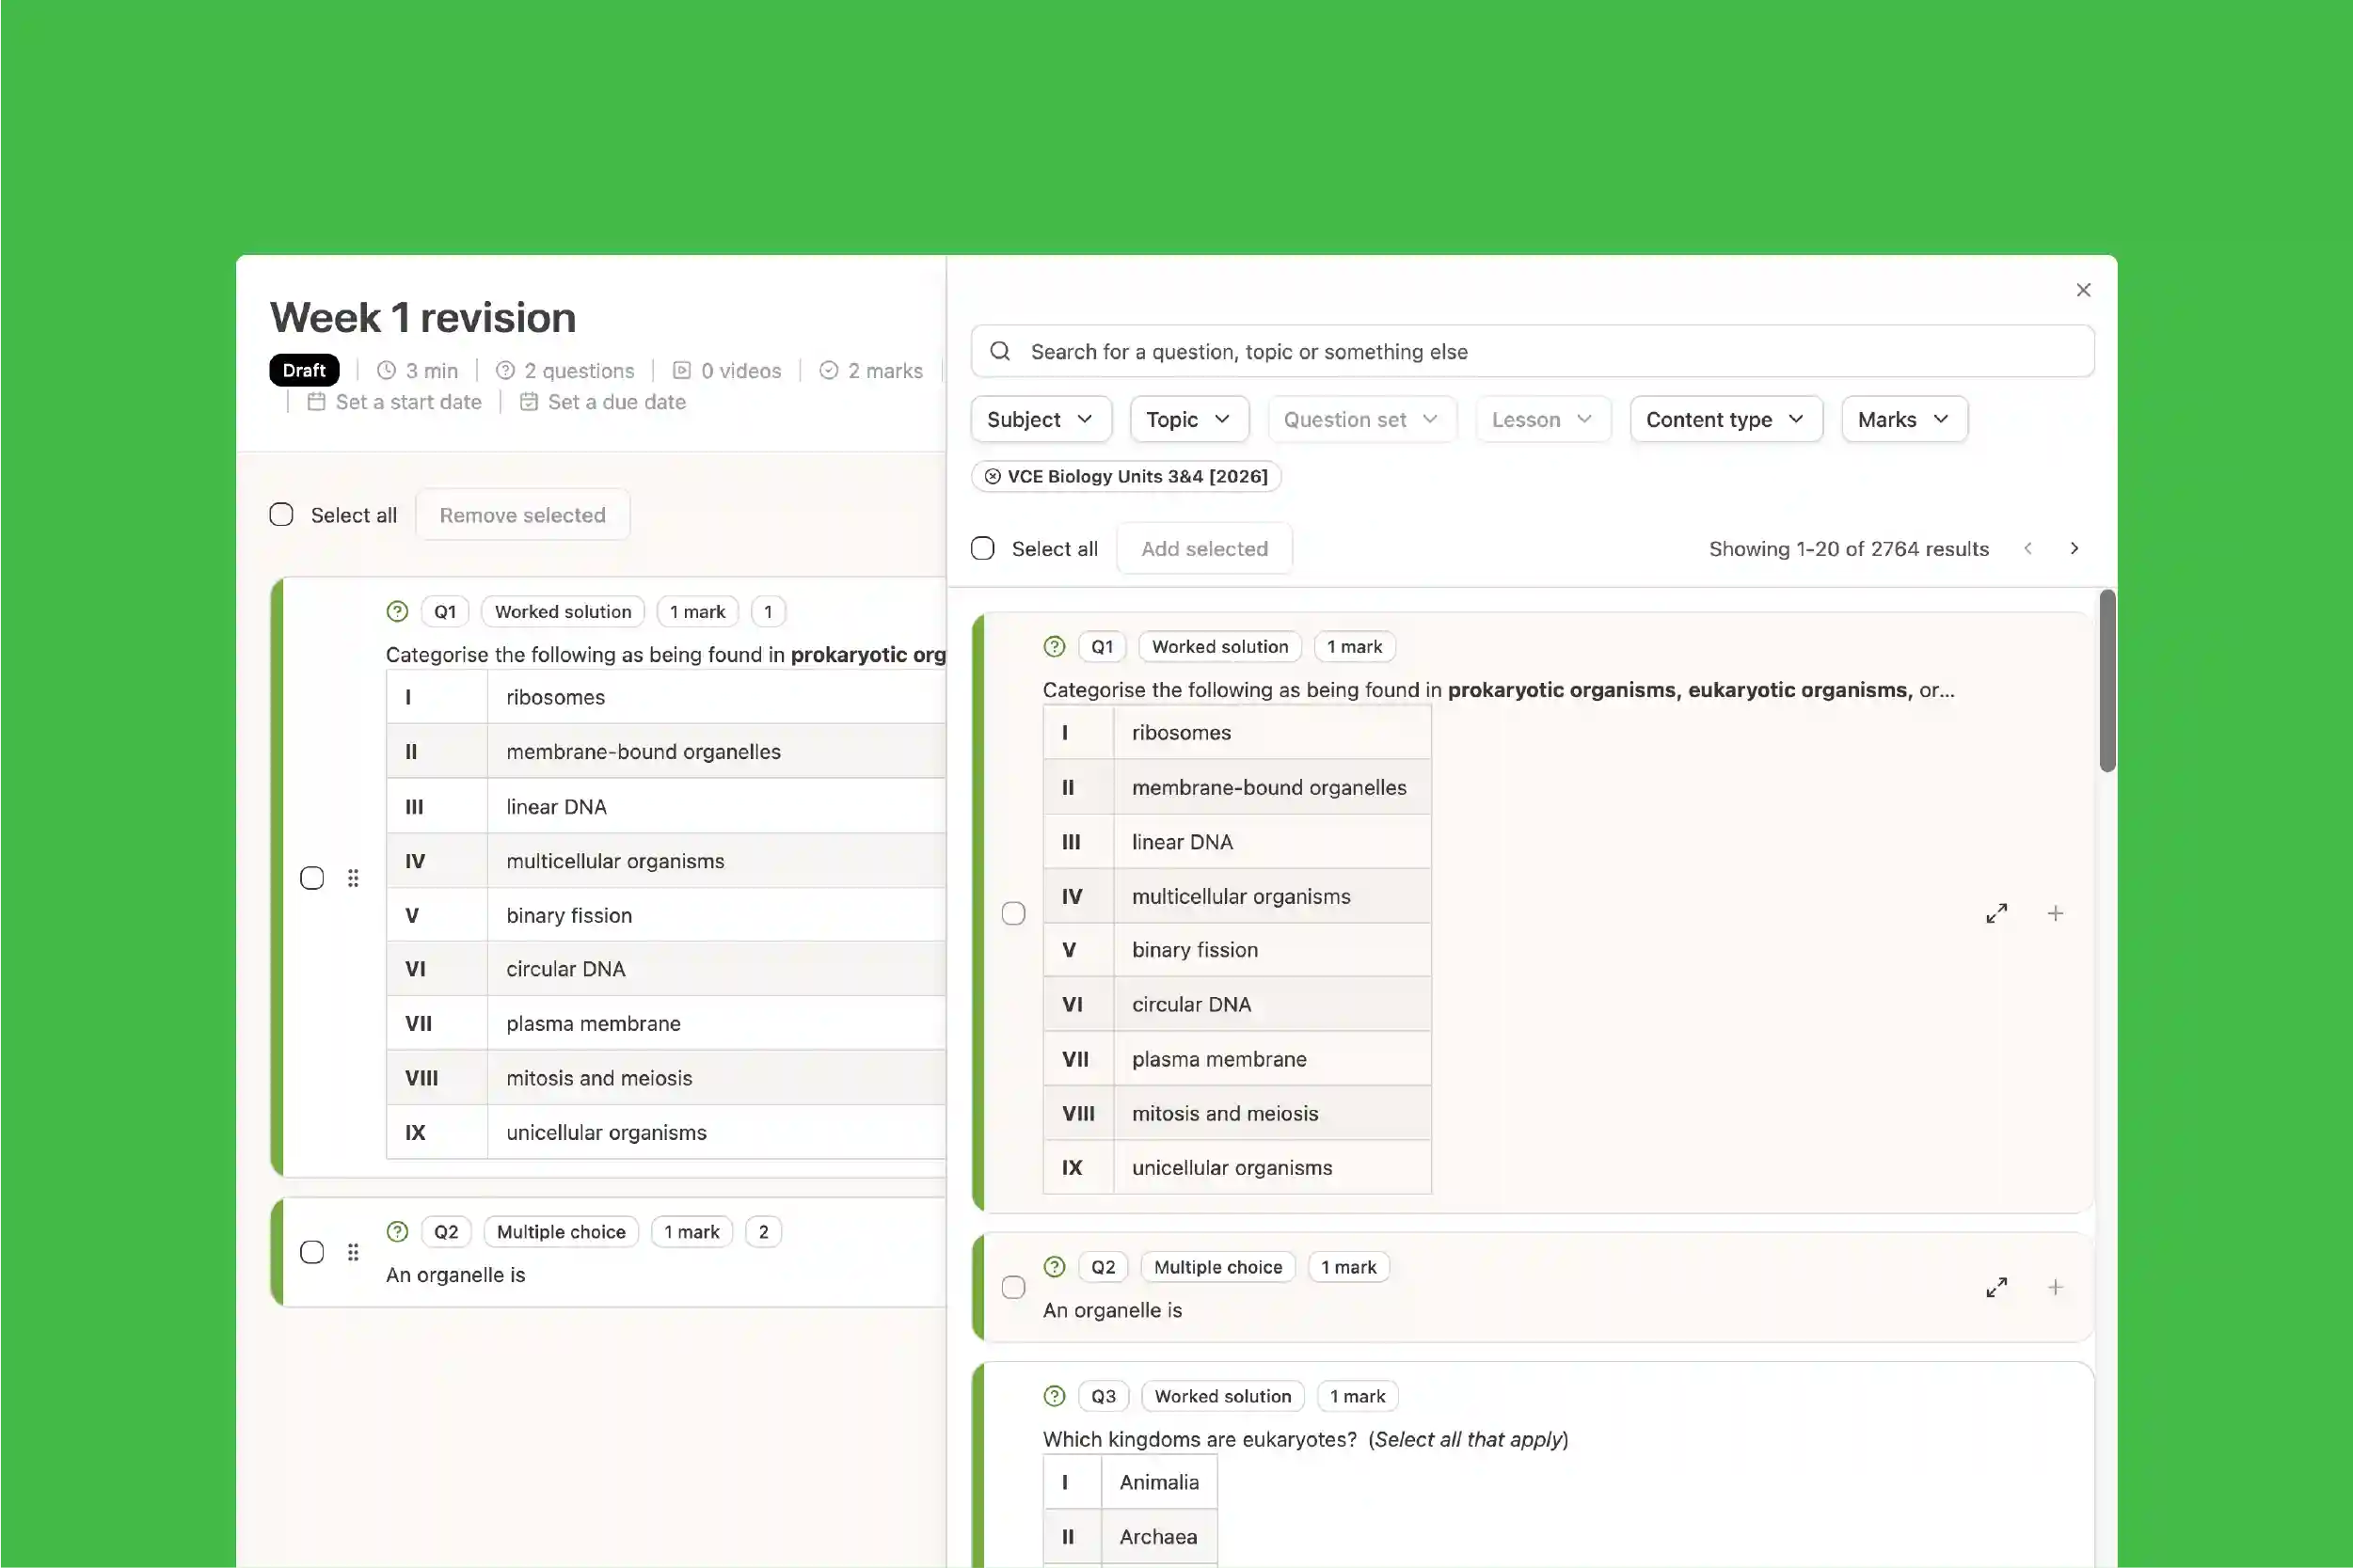Remove the VCE Biology Units 3&4 filter chip
The image size is (2353, 1568).
992,476
